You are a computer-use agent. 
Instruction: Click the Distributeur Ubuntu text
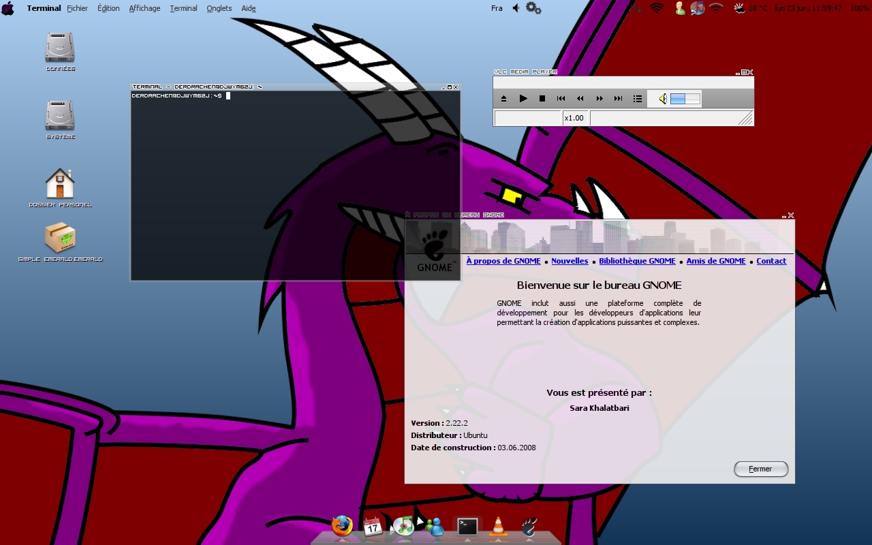click(x=449, y=435)
